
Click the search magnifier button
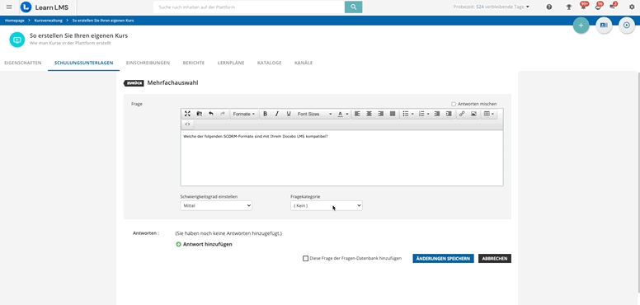pos(354,7)
